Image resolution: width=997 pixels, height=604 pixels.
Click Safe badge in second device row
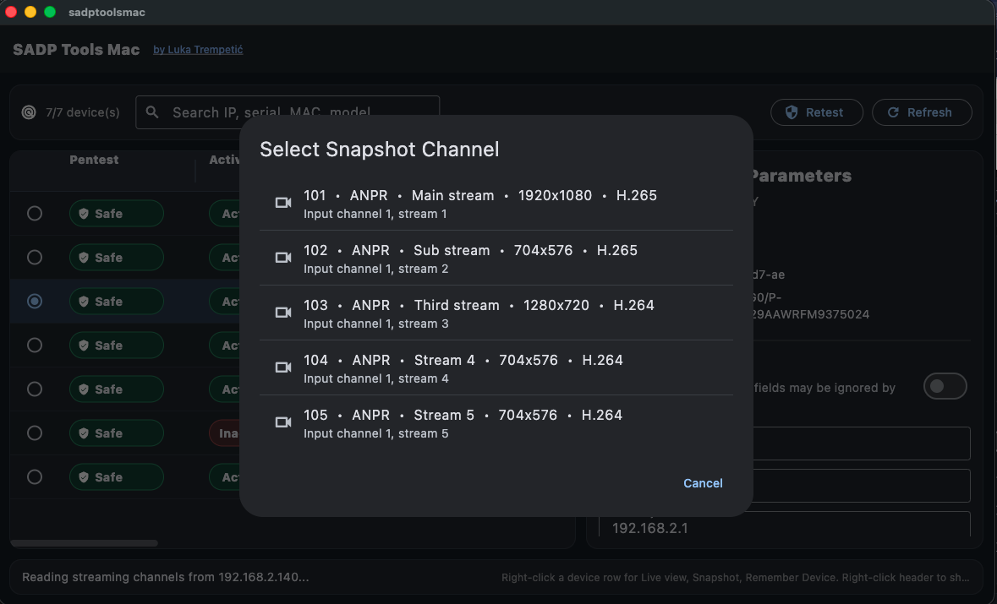click(117, 257)
